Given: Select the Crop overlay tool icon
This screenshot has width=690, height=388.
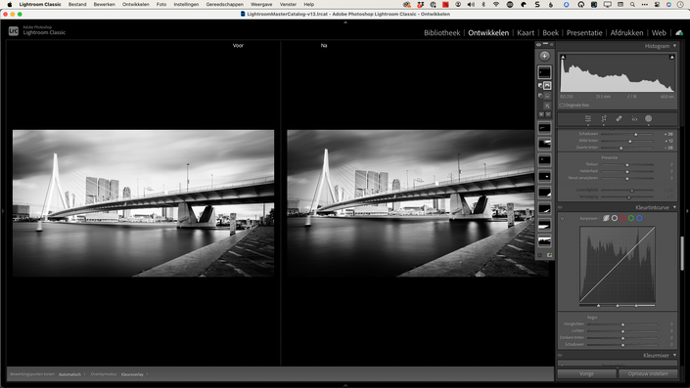Looking at the screenshot, I should click(604, 118).
